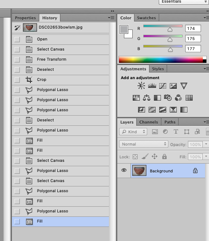This screenshot has height=241, width=209.
Task: Add a Brightness/Contrast adjustment
Action: [141, 86]
